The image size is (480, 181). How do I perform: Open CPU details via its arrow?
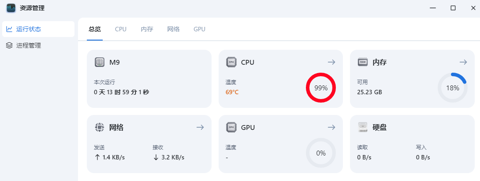[332, 63]
